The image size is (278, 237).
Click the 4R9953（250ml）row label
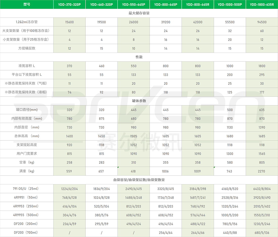click(x=26, y=206)
